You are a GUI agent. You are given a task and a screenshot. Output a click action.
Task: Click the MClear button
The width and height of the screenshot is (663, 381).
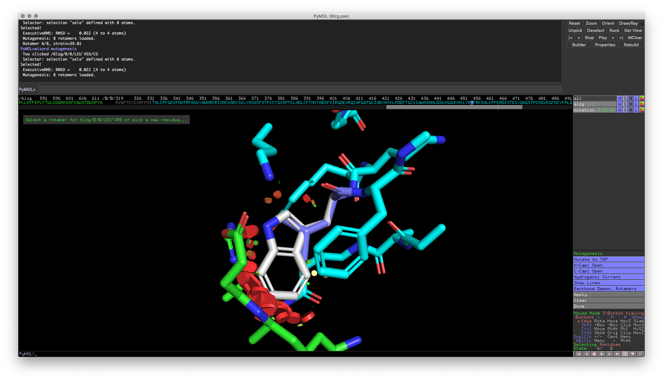coord(635,38)
